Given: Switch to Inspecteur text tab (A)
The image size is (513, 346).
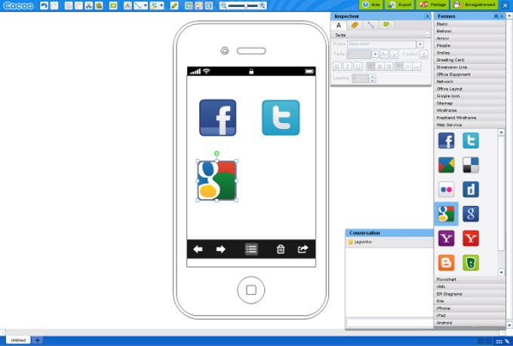Looking at the screenshot, I should [x=339, y=25].
